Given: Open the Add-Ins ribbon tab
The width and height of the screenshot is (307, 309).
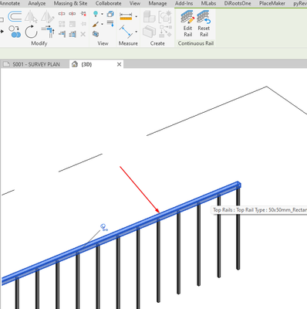Looking at the screenshot, I should pos(184,4).
